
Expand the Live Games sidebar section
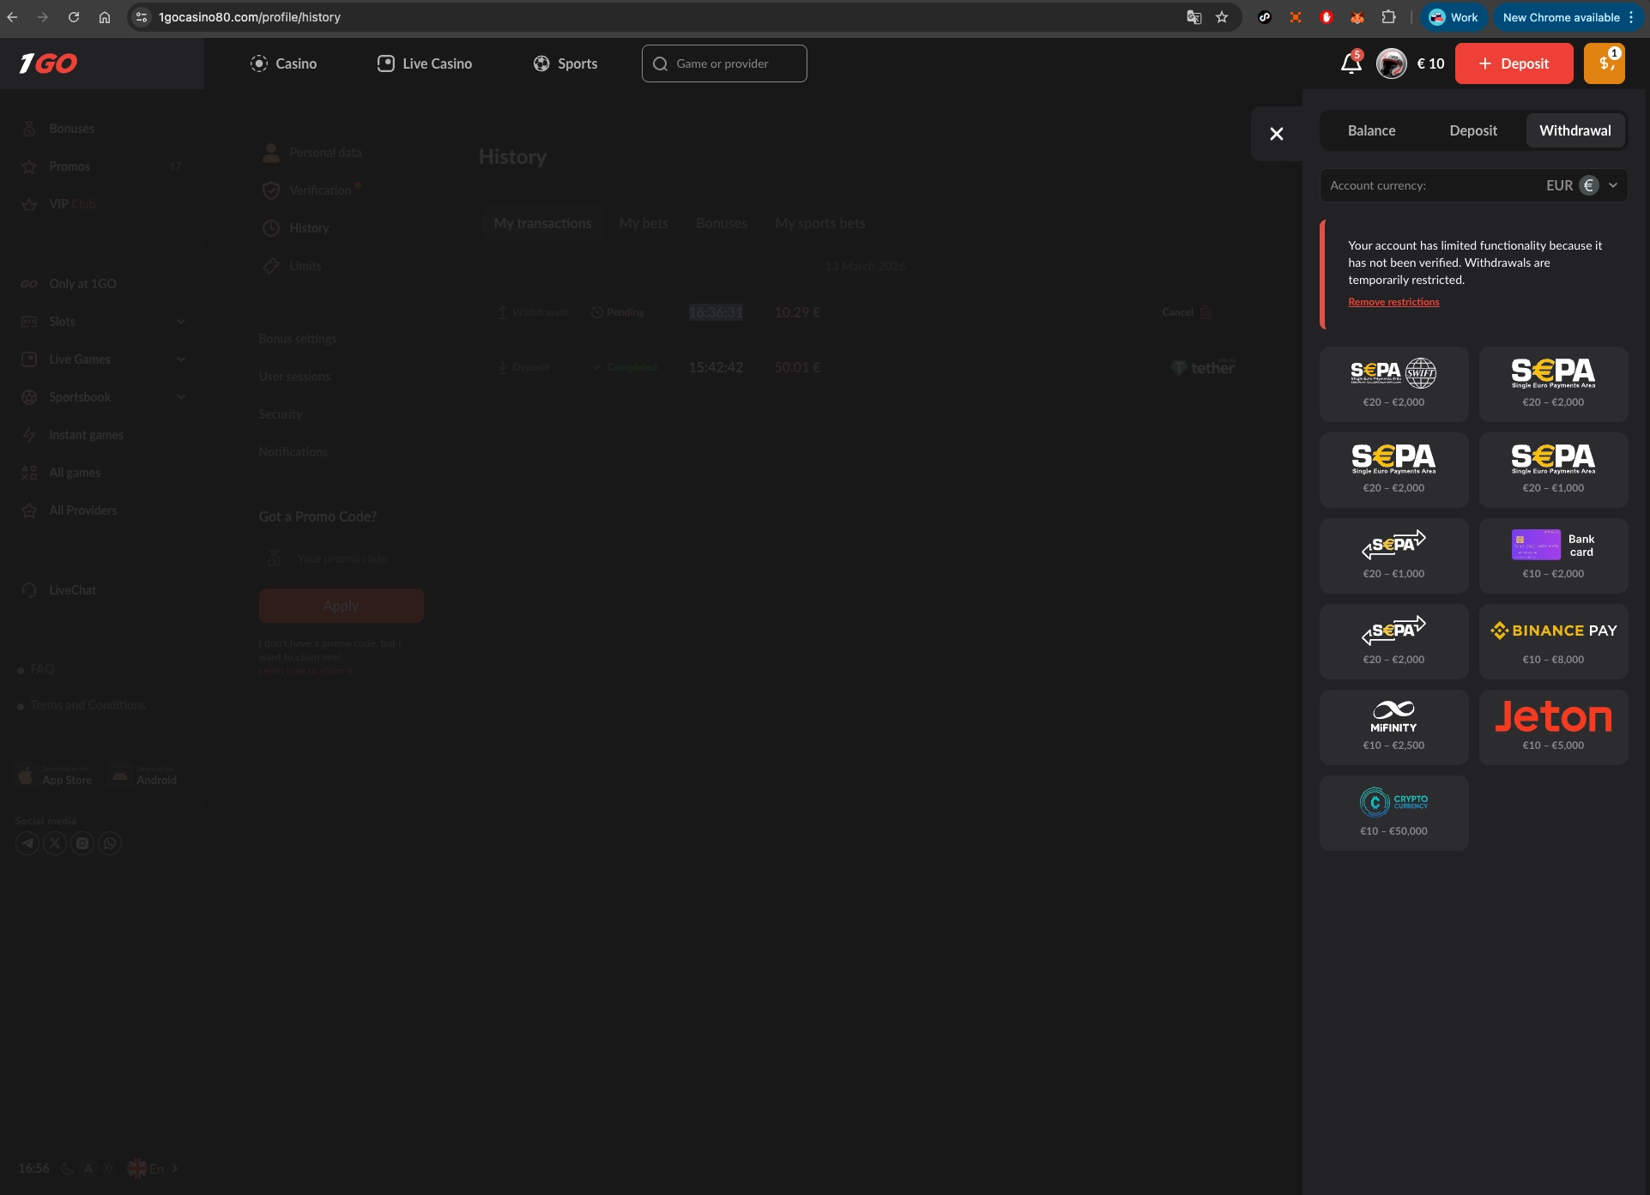click(x=181, y=359)
